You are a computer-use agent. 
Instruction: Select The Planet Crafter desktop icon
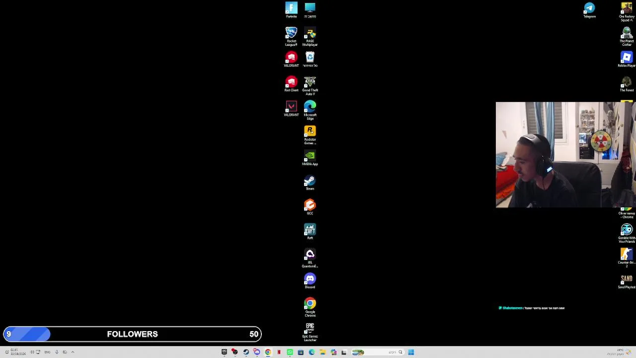coord(627,36)
